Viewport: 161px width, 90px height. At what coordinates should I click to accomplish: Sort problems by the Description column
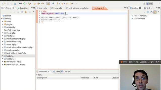click(x=58, y=78)
